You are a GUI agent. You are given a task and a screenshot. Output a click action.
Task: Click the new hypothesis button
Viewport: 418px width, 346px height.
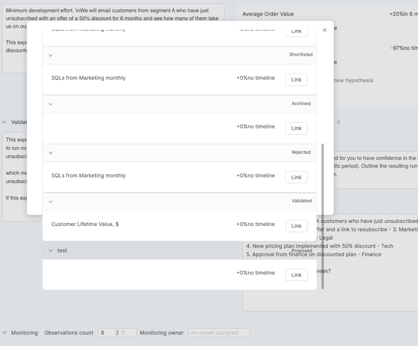[353, 81]
